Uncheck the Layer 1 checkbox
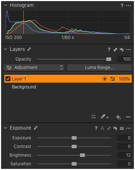The height and width of the screenshot is (170, 135). click(x=8, y=79)
